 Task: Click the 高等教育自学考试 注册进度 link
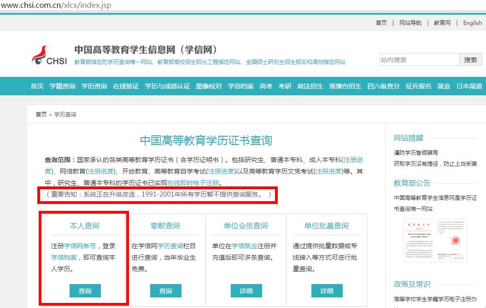221,171
